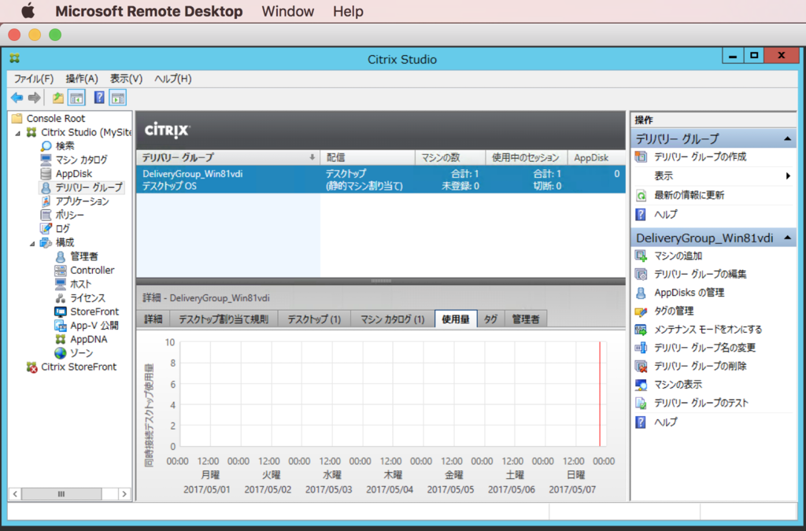Toggle the Show/Hide Console Tree toolbar icon
Screen dimensions: 806x531
pos(76,98)
